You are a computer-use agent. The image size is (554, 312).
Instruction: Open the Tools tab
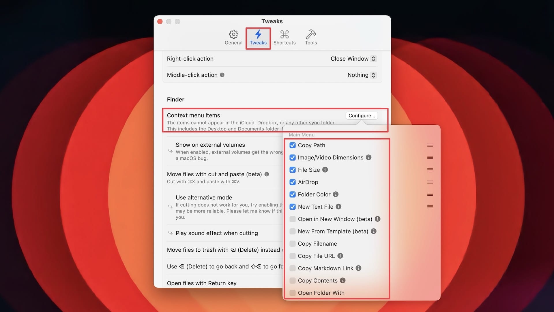311,38
